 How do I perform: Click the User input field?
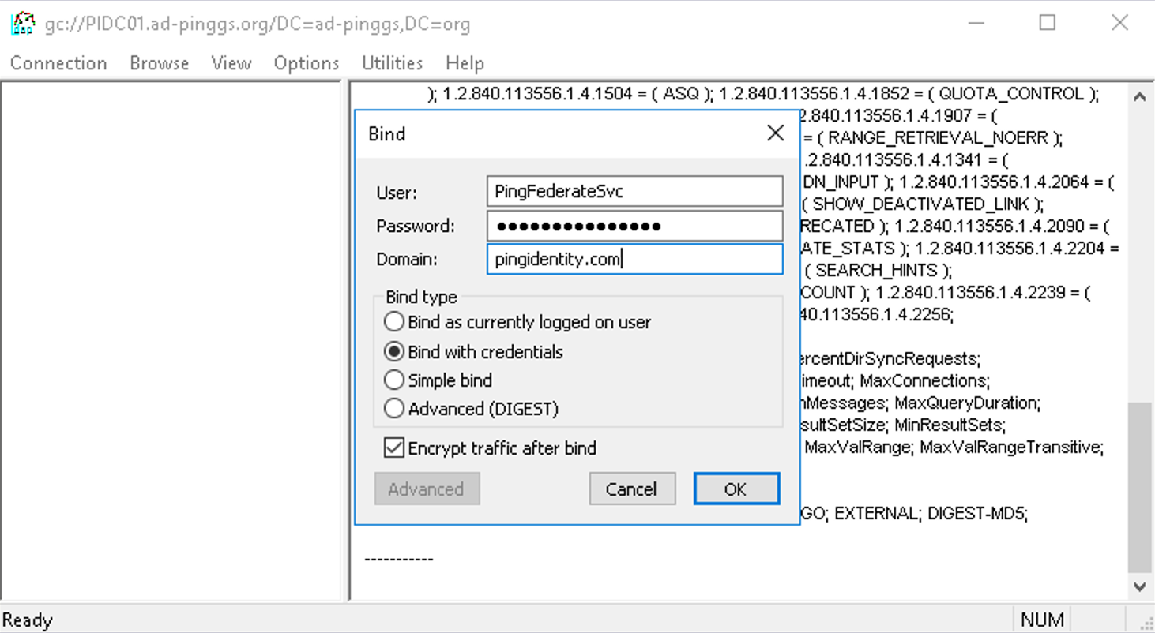(x=634, y=192)
